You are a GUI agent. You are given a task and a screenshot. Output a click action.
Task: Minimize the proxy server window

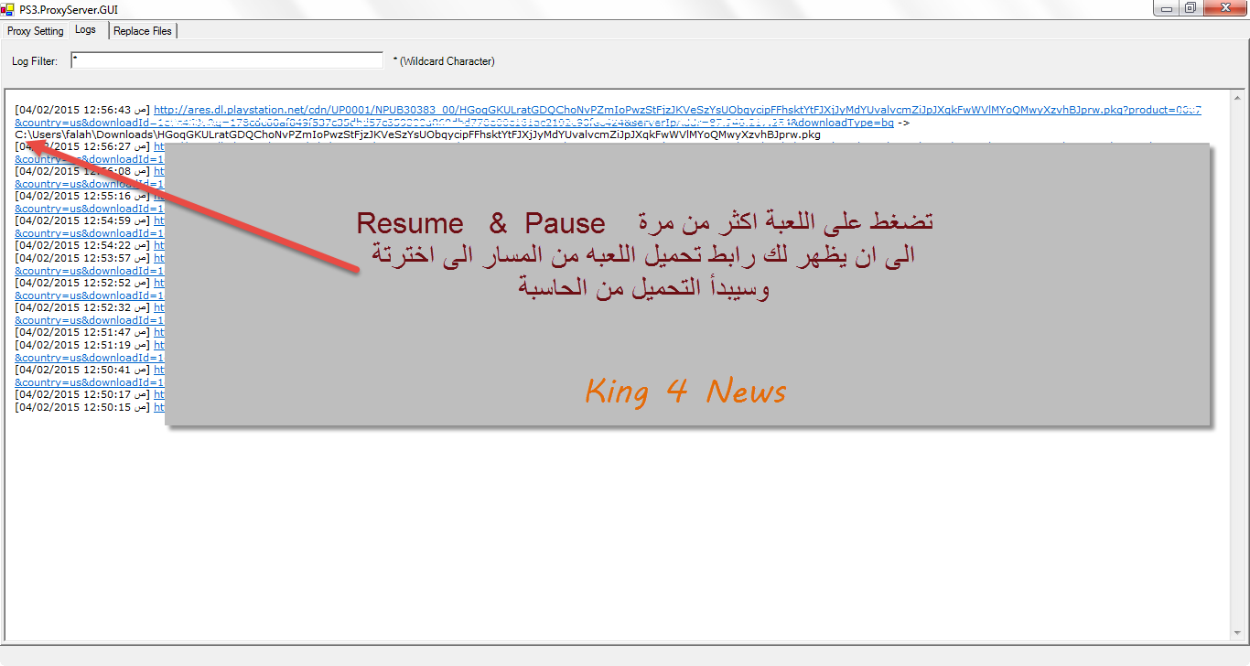click(1166, 8)
